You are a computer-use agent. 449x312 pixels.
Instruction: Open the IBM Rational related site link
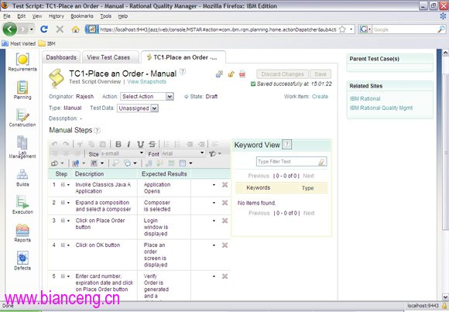(x=365, y=99)
